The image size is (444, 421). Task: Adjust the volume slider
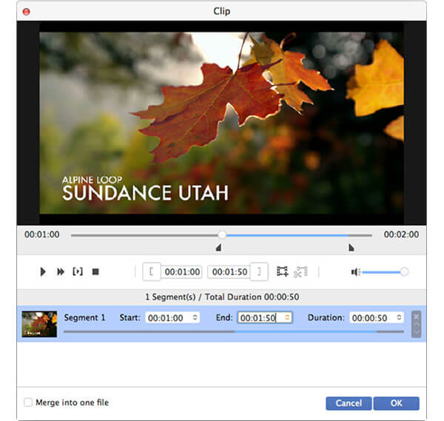coord(404,272)
